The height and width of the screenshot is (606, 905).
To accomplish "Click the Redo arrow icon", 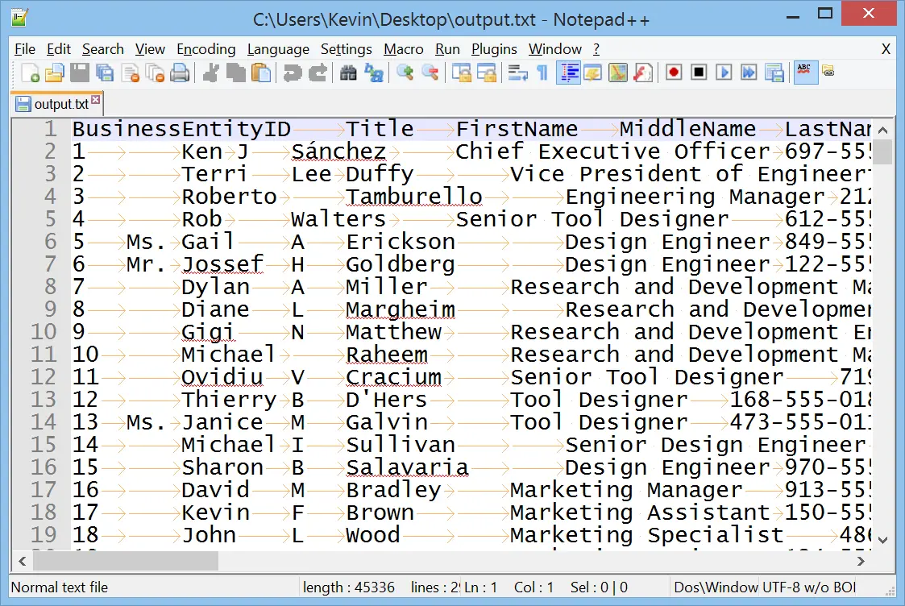I will tap(318, 73).
